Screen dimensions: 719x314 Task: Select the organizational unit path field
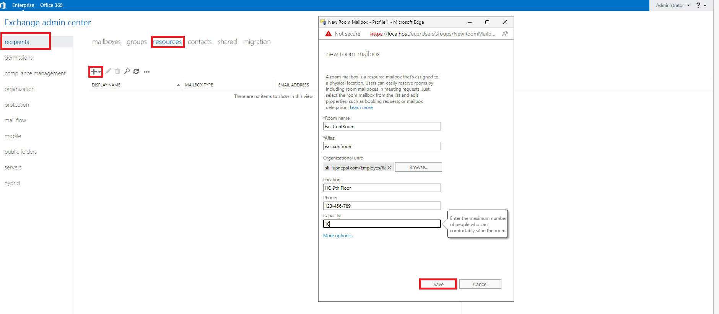tap(355, 168)
